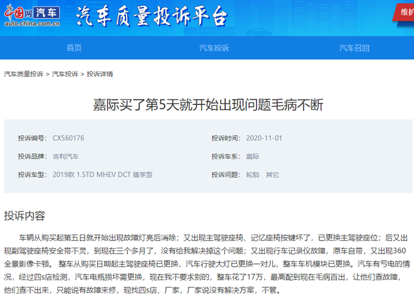Click the 投诉编号 label
Screen dimensions: 414x295
(32, 138)
